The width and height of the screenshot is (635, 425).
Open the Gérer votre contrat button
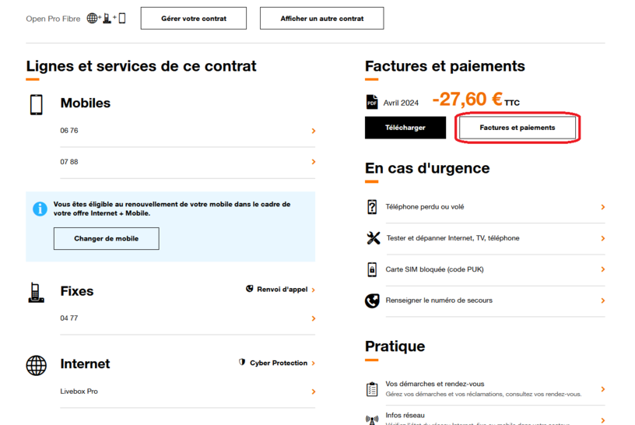tap(194, 18)
